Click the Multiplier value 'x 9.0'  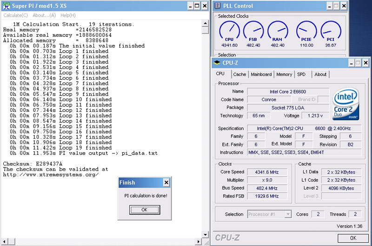(x=267, y=180)
